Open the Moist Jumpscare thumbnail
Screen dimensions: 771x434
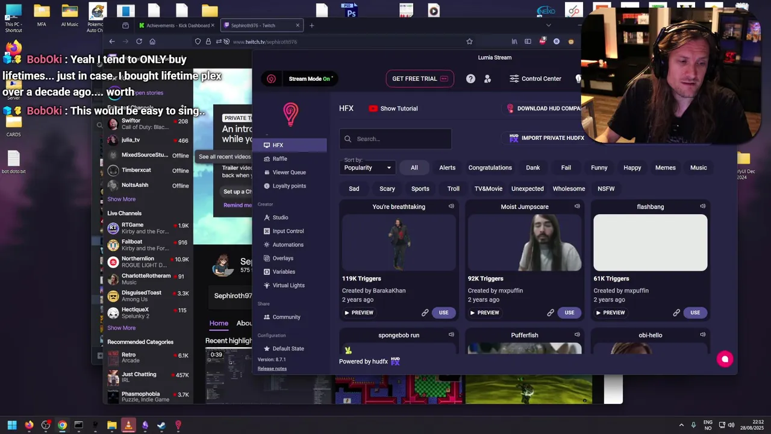pyautogui.click(x=525, y=243)
